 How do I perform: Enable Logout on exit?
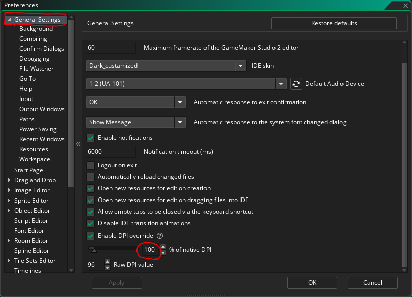point(91,165)
